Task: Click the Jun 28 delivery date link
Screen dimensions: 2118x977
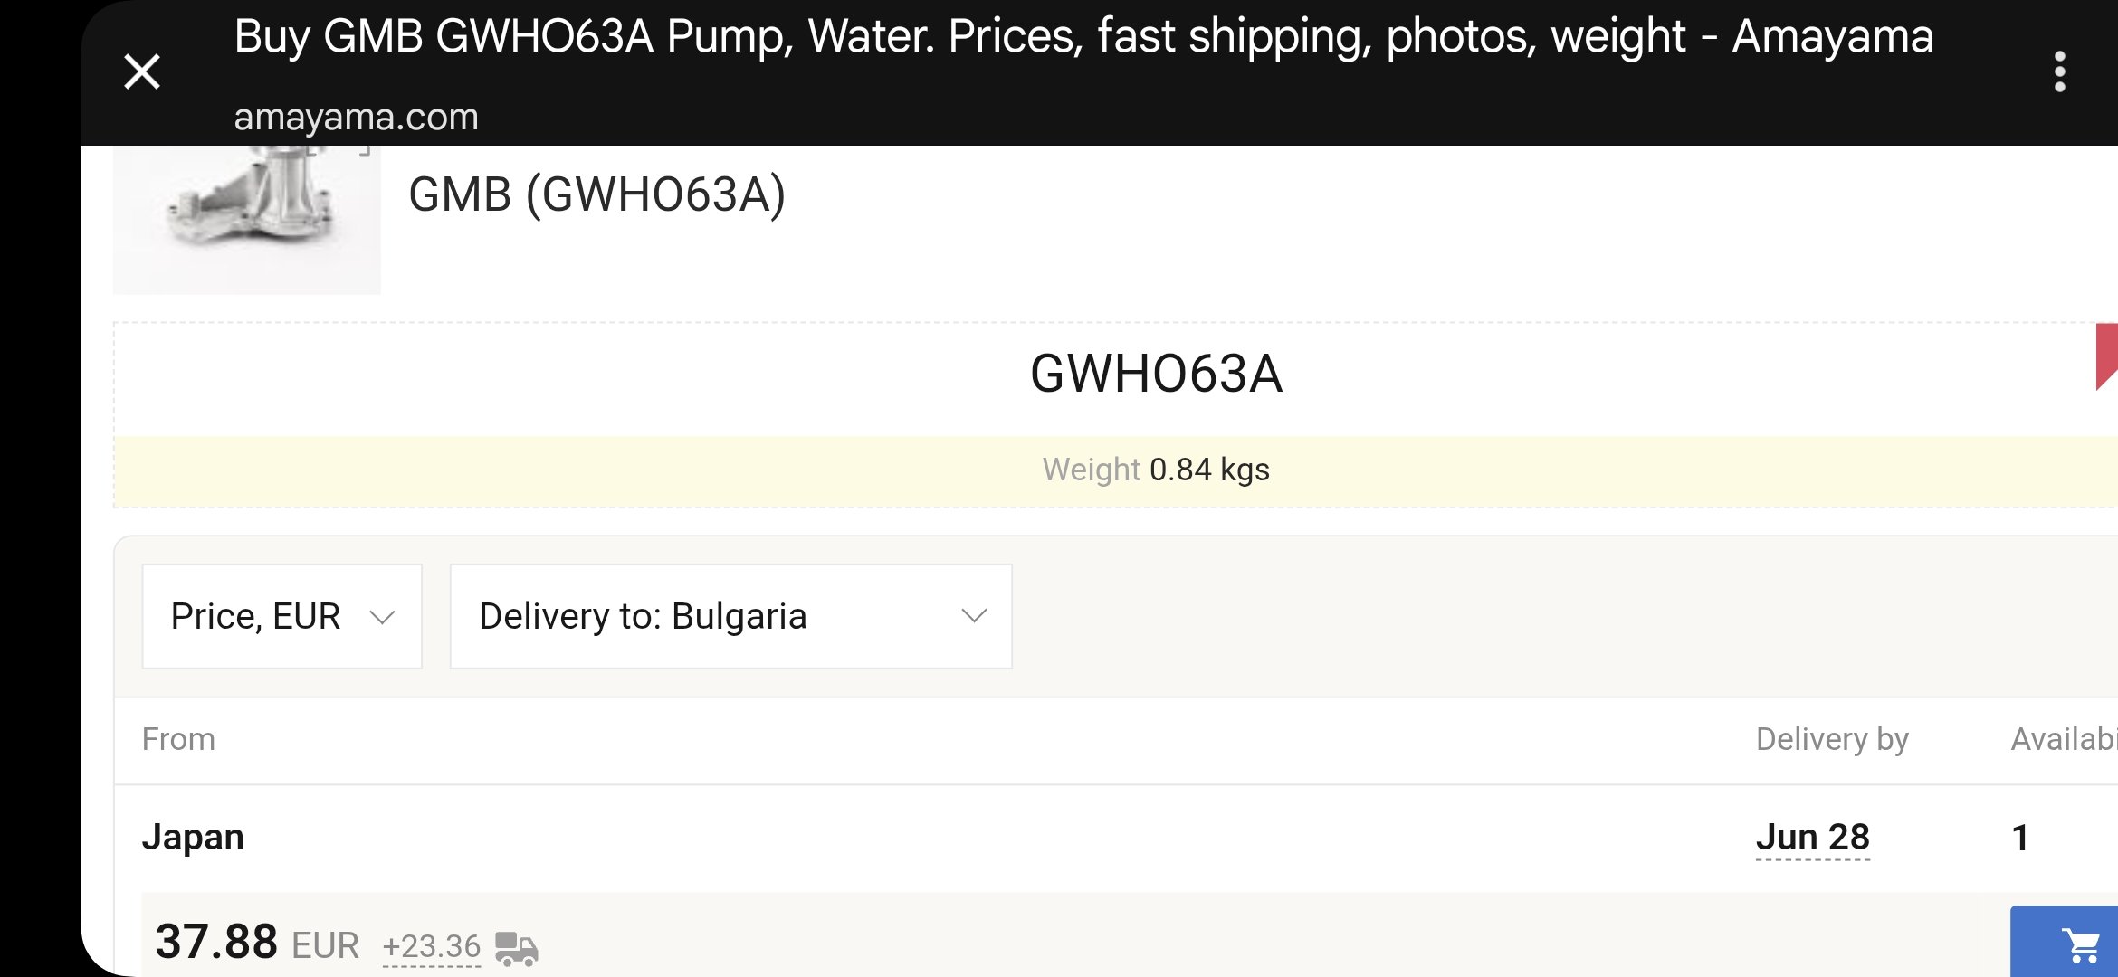Action: (1813, 837)
